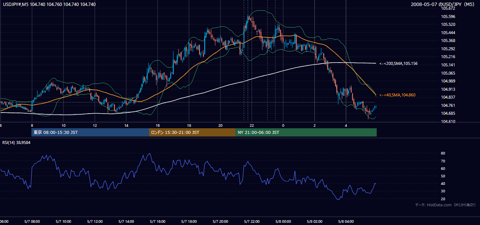Click price axis value 105.141
The width and height of the screenshot is (480, 225).
(x=448, y=65)
